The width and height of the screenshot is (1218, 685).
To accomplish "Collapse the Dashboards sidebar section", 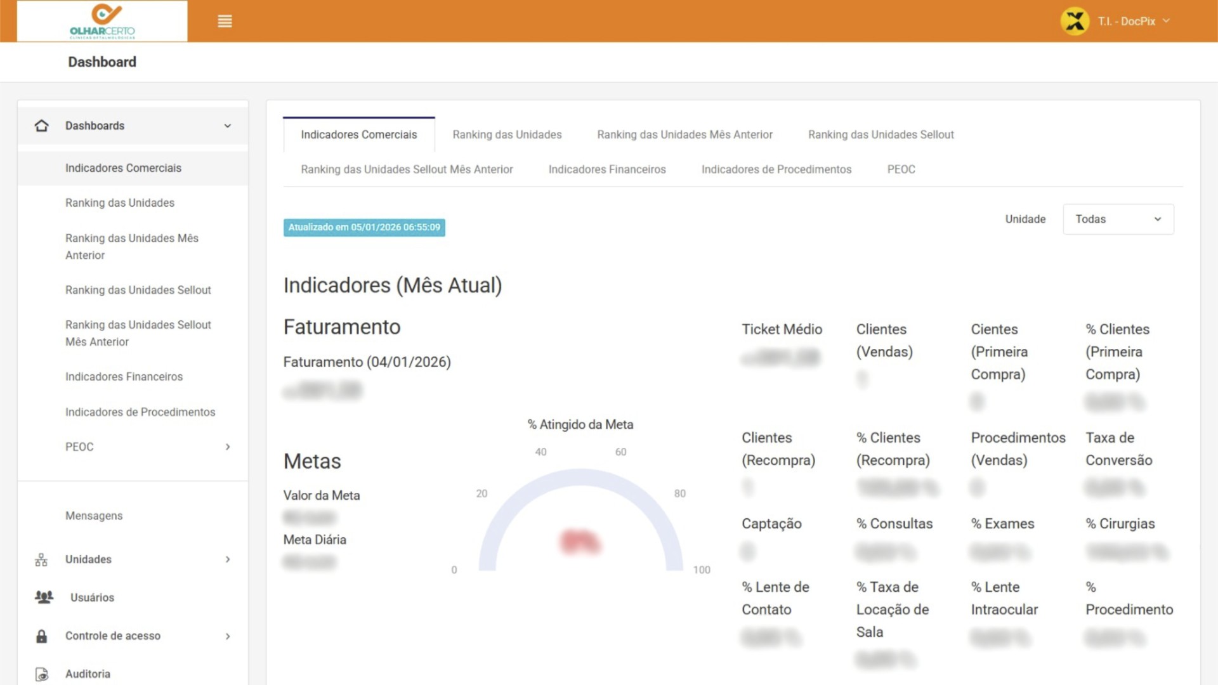I will [x=227, y=126].
